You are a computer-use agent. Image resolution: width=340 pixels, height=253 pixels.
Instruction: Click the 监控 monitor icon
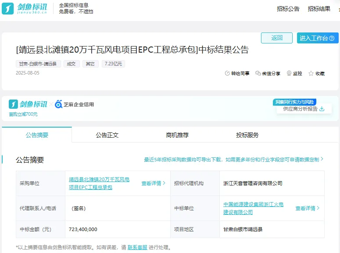(x=289, y=74)
